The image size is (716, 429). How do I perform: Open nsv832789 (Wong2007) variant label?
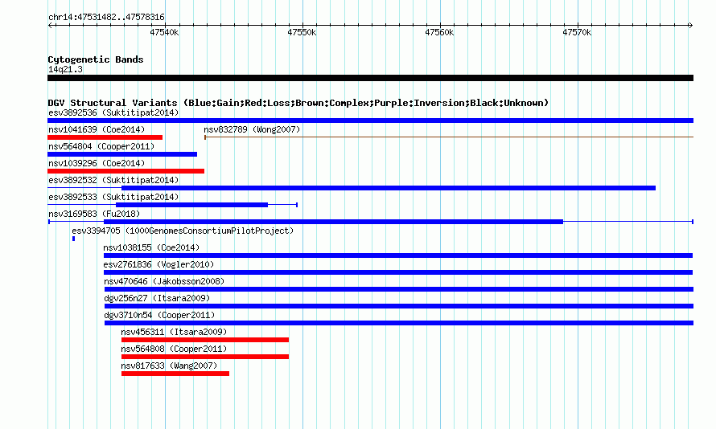click(x=252, y=130)
